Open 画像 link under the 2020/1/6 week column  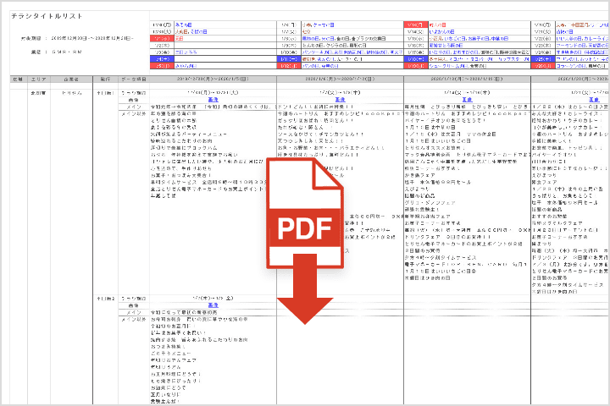coord(340,100)
